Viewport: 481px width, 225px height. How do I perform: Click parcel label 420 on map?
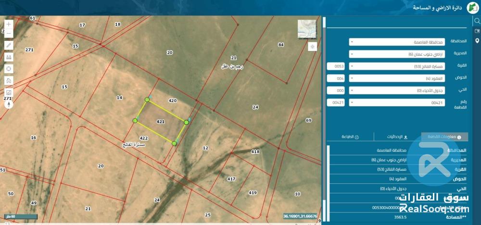pyautogui.click(x=173, y=100)
